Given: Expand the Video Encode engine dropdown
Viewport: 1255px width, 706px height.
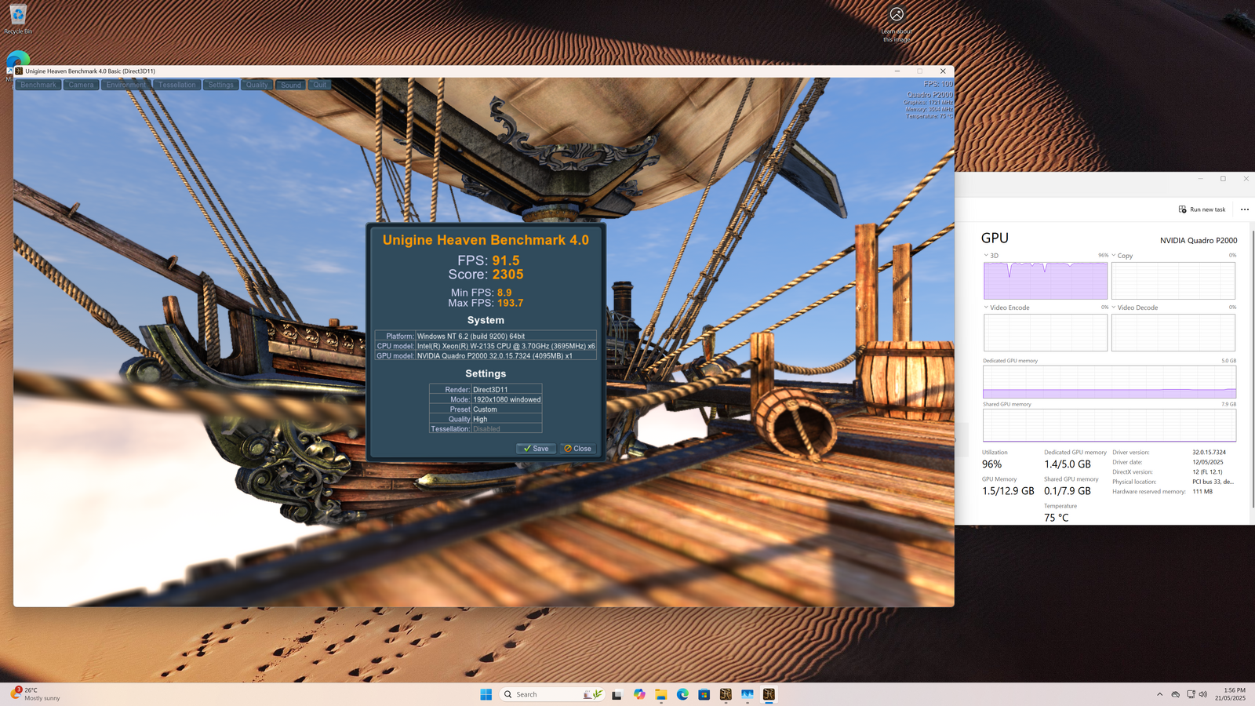Looking at the screenshot, I should [x=986, y=308].
